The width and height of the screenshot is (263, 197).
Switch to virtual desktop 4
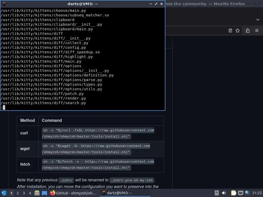pos(30,193)
